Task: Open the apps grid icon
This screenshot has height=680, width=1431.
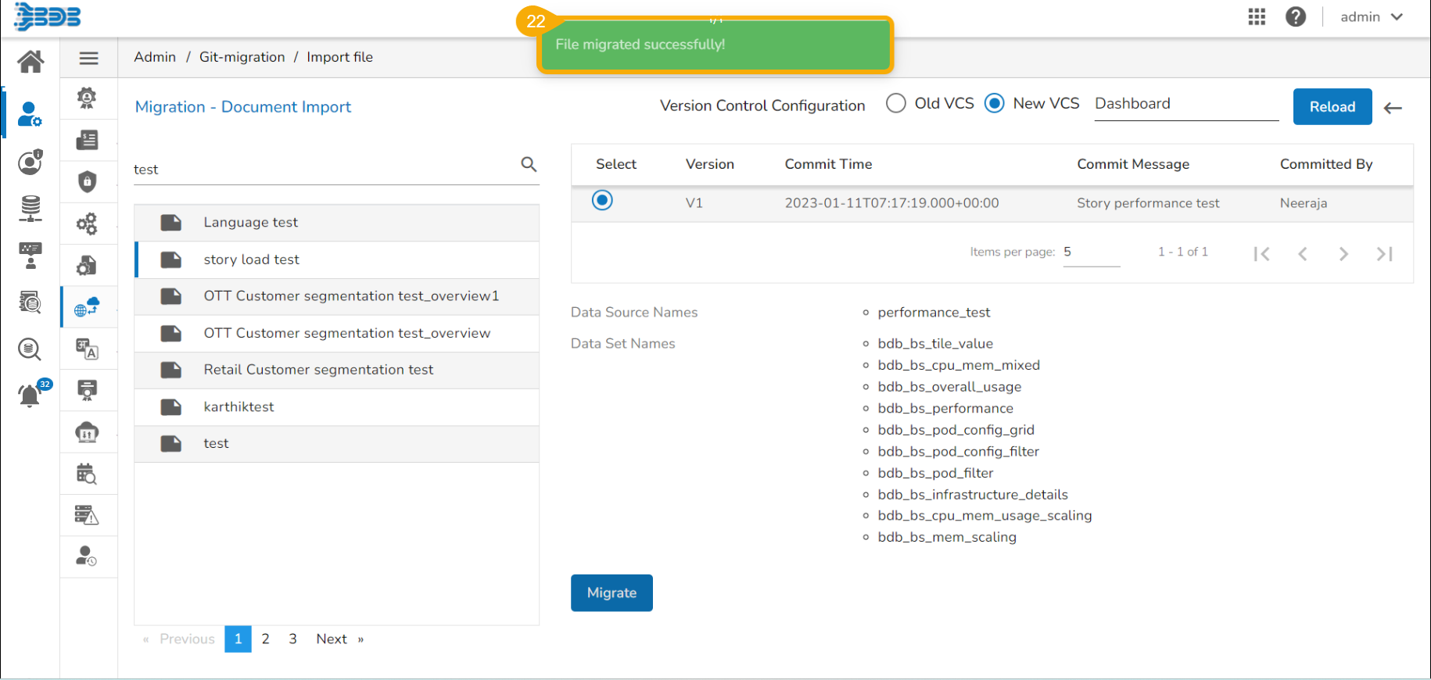Action: (x=1256, y=17)
